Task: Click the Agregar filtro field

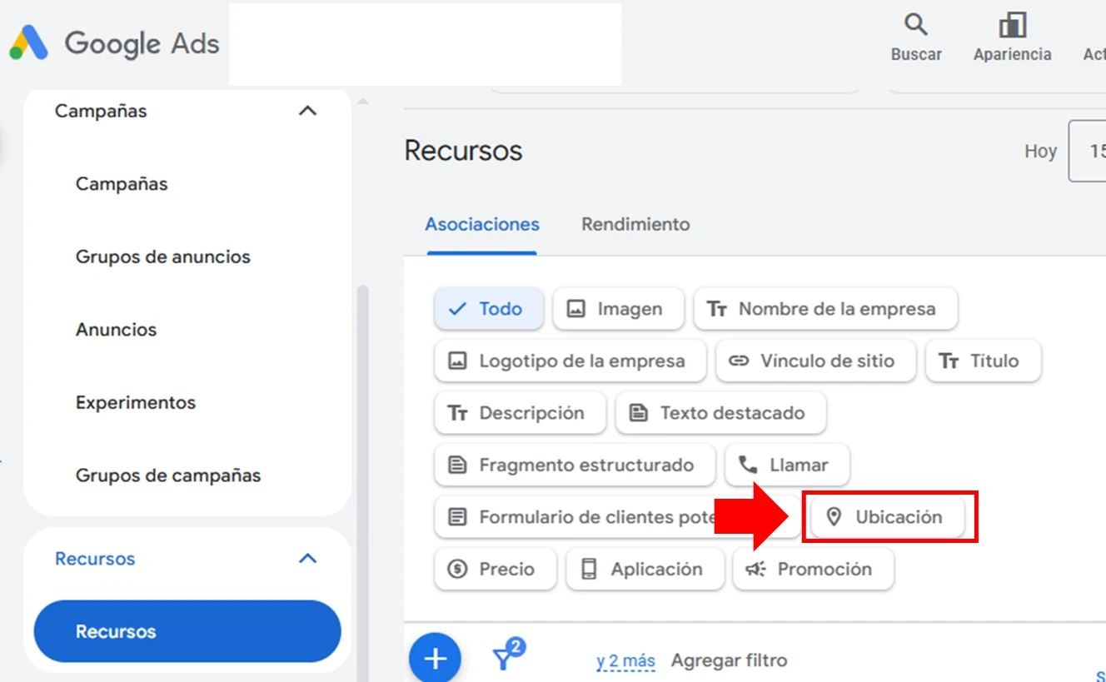Action: point(729,661)
